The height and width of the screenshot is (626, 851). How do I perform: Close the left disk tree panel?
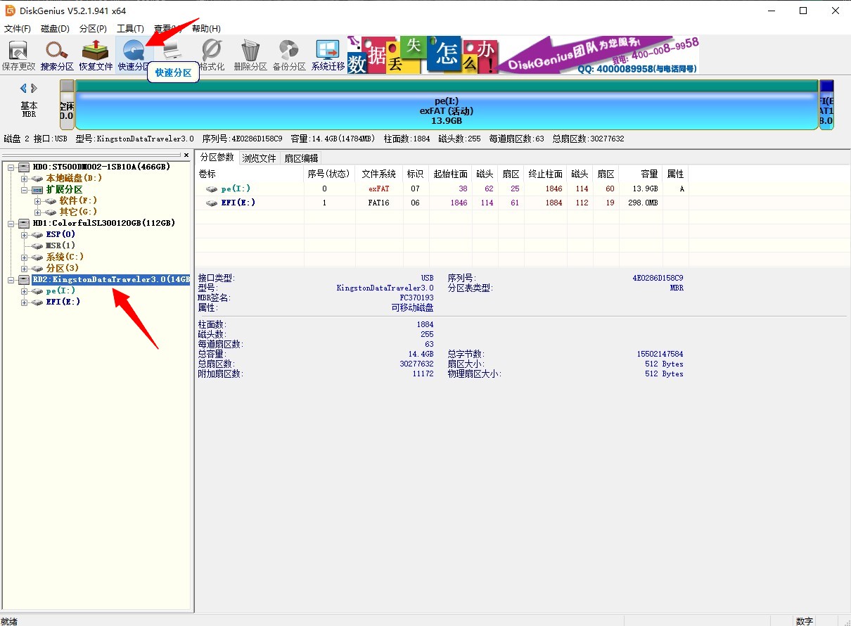pyautogui.click(x=186, y=155)
